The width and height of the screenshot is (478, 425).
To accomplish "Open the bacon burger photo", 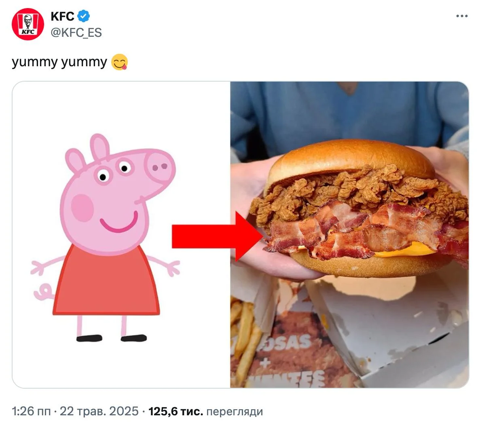I will coord(349,235).
